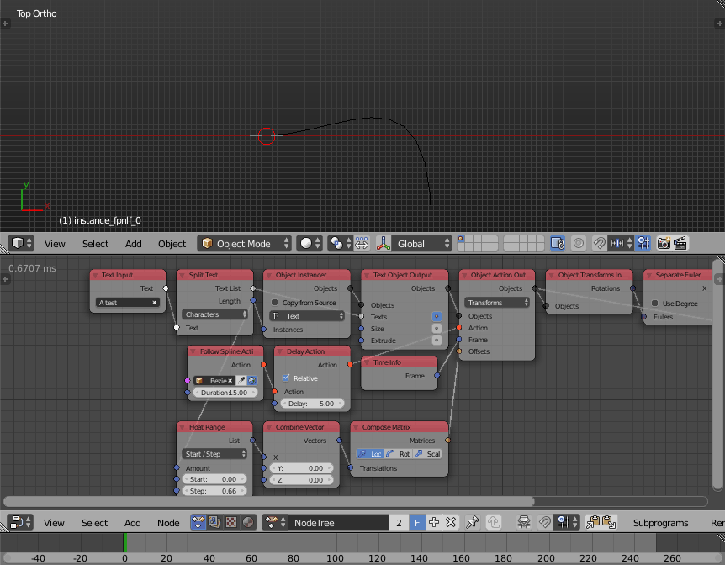Screen dimensions: 725x565
Task: Toggle proportional editing in the 3D view header
Action: [x=578, y=243]
